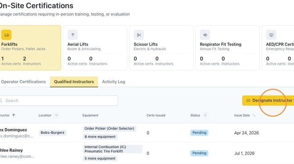
Task: Open Dominguez instructor name
Action: [x=13, y=130]
